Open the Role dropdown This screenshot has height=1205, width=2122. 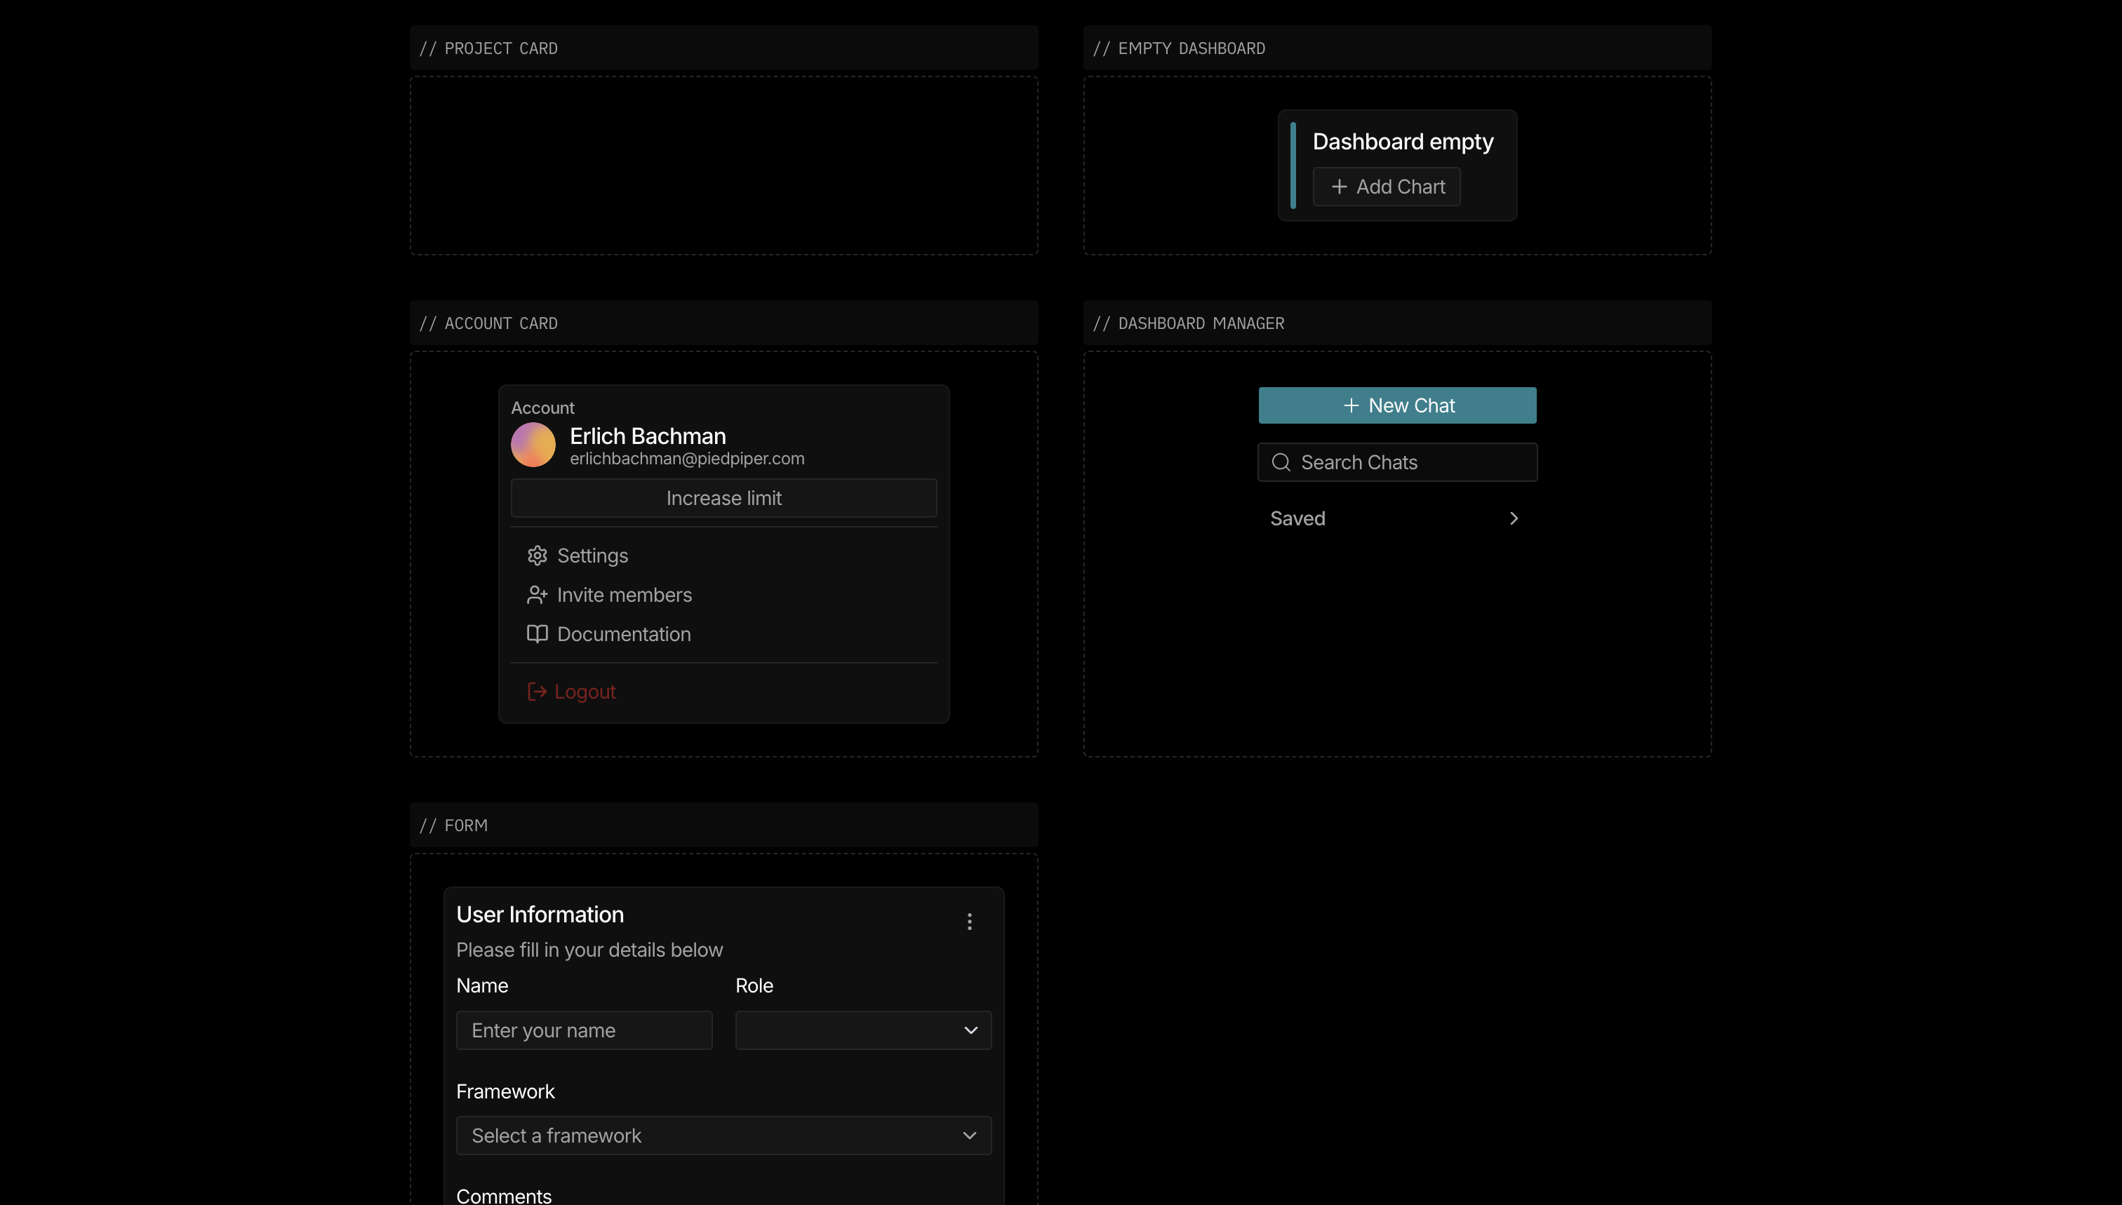[864, 1030]
